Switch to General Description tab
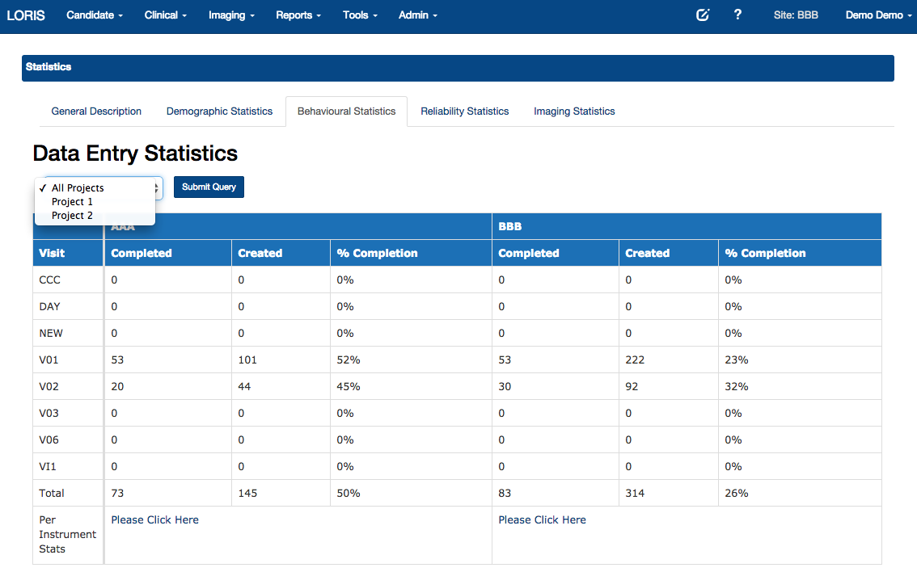917x572 pixels. pyautogui.click(x=96, y=111)
